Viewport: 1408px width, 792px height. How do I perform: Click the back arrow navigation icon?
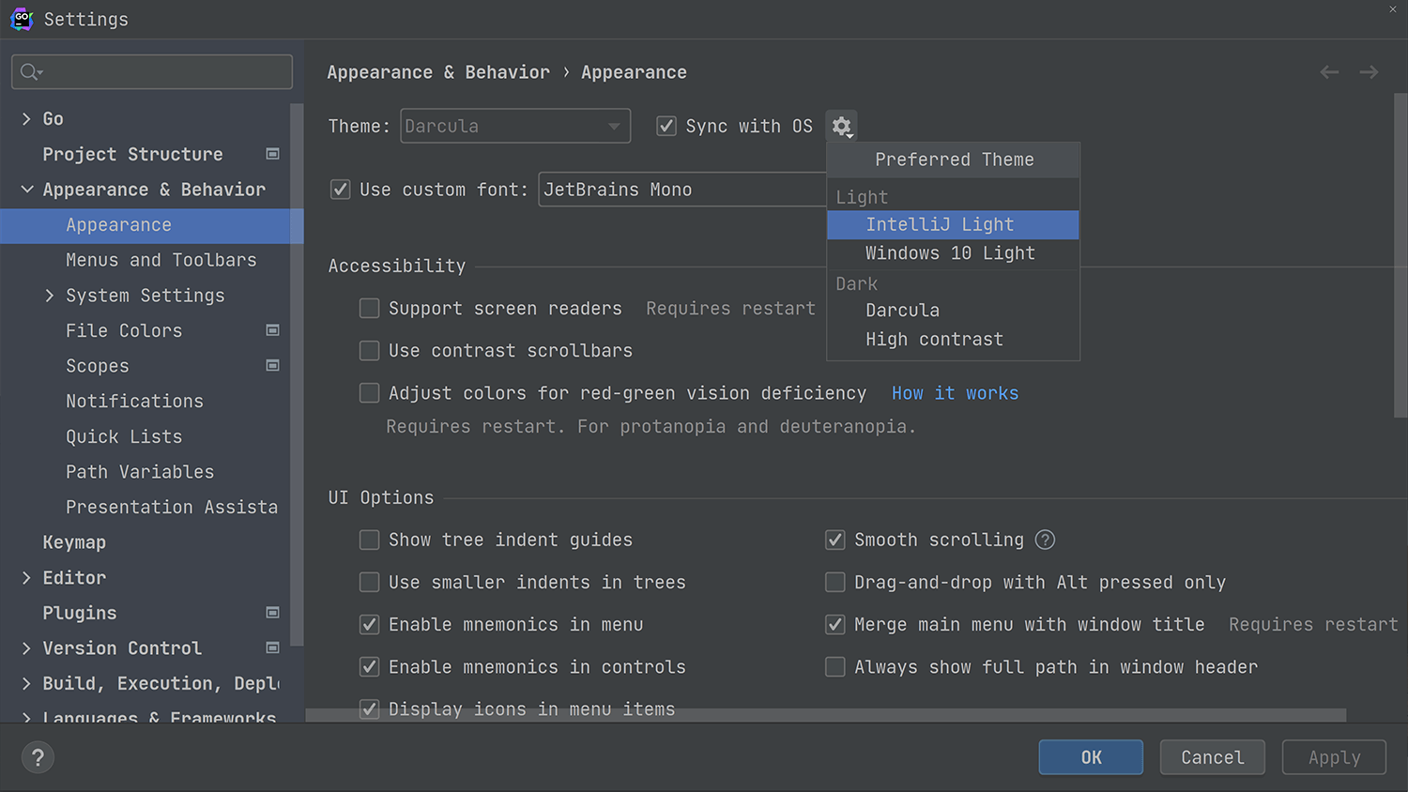click(1329, 72)
